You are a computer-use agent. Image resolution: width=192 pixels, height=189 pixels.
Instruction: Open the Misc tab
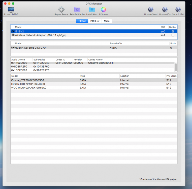pos(107,21)
